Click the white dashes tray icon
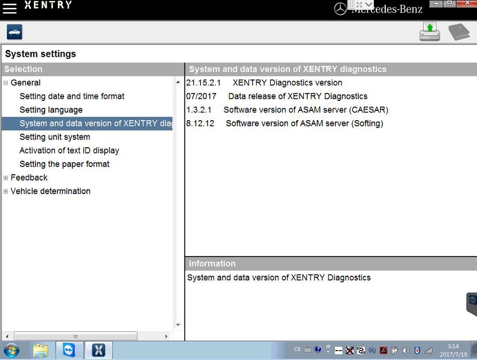Screen dimensions: 477x360 pos(338,351)
